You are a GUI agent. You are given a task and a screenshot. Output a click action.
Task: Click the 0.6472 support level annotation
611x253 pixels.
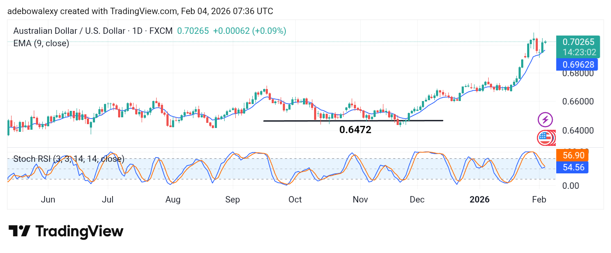(355, 130)
